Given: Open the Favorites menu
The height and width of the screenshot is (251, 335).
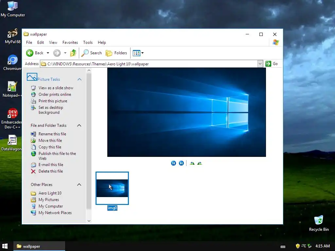Looking at the screenshot, I should click(70, 42).
